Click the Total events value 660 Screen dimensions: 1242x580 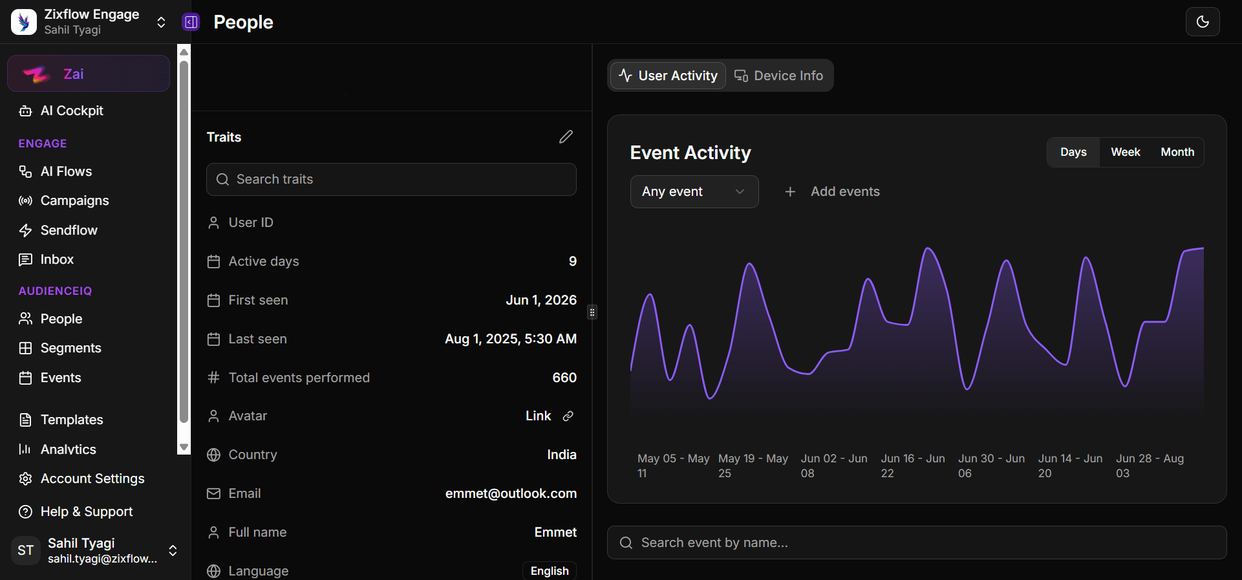pos(564,378)
